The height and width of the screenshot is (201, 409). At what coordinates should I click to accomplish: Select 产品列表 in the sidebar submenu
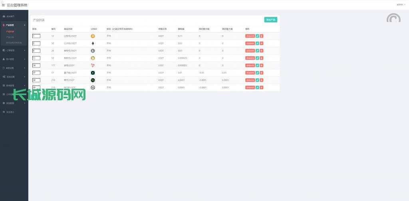pos(10,31)
